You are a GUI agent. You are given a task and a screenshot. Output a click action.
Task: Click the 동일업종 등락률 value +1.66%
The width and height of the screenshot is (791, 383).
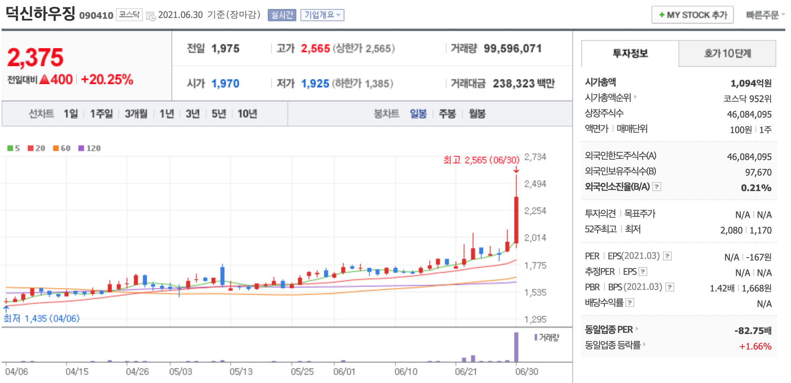point(755,346)
